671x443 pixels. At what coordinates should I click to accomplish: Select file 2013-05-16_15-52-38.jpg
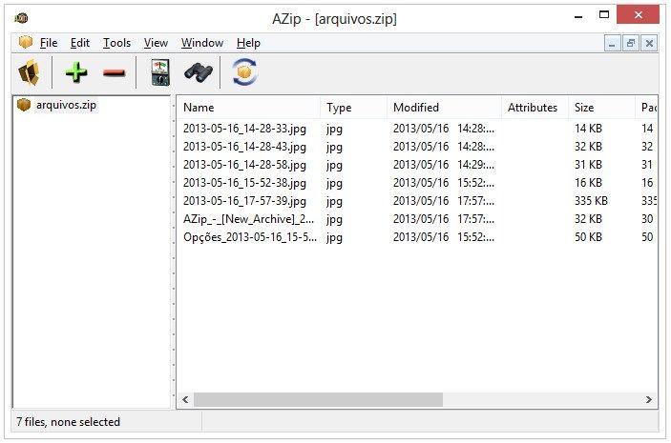[x=244, y=183]
